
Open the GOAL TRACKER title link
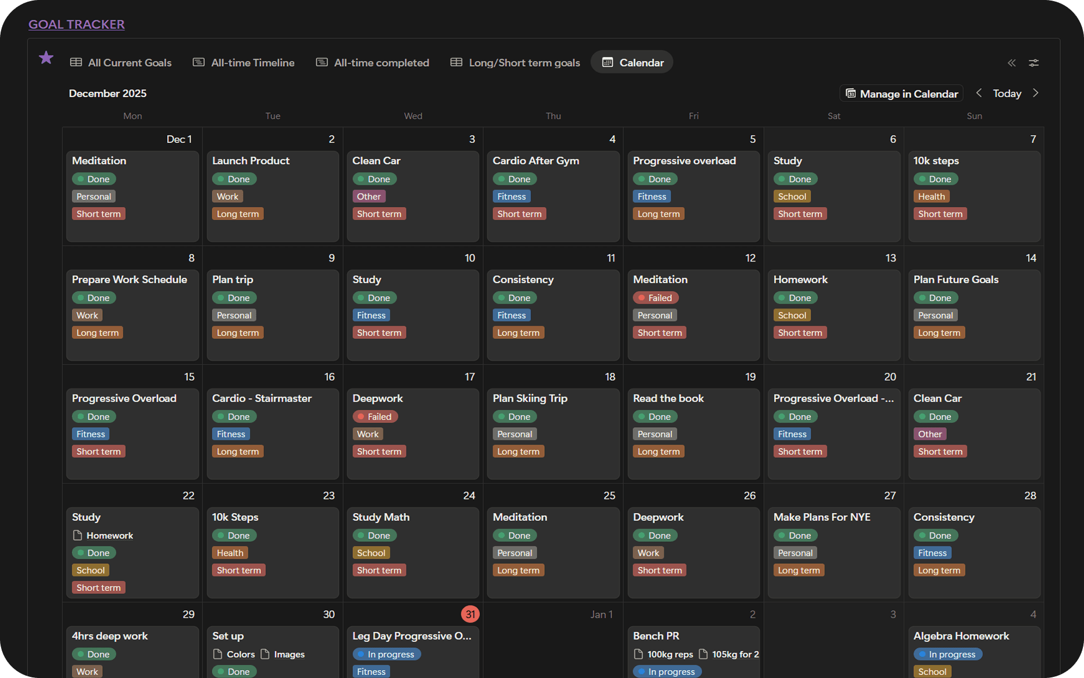[x=77, y=24]
